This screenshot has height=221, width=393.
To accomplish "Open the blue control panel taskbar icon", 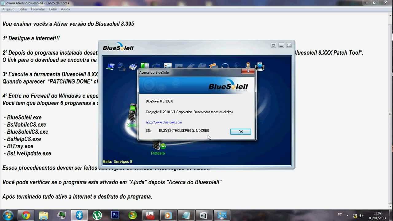I will pyautogui.click(x=222, y=215).
